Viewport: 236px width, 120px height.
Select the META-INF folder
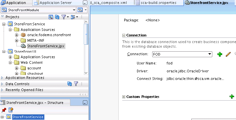(36, 40)
